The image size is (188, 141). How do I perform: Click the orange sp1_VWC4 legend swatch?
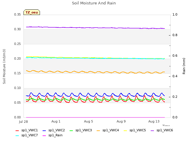98,131
